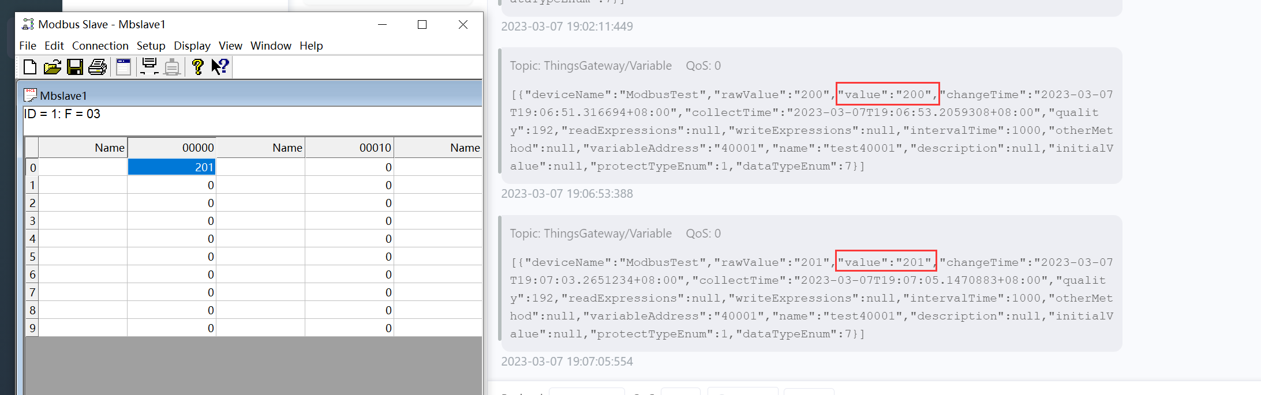1261x395 pixels.
Task: Create a new Modbus slave document
Action: (30, 67)
